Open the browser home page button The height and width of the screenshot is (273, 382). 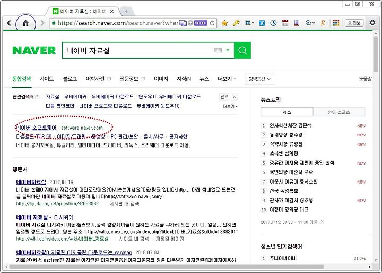point(25,23)
